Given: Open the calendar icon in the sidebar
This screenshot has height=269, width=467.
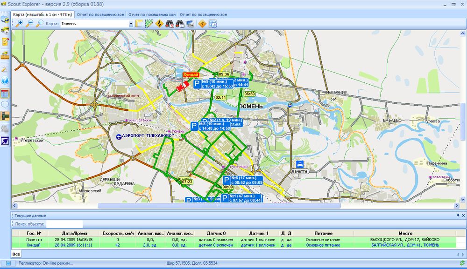Looking at the screenshot, I should [5, 94].
